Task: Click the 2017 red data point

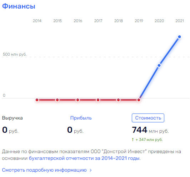Action: point(98,100)
